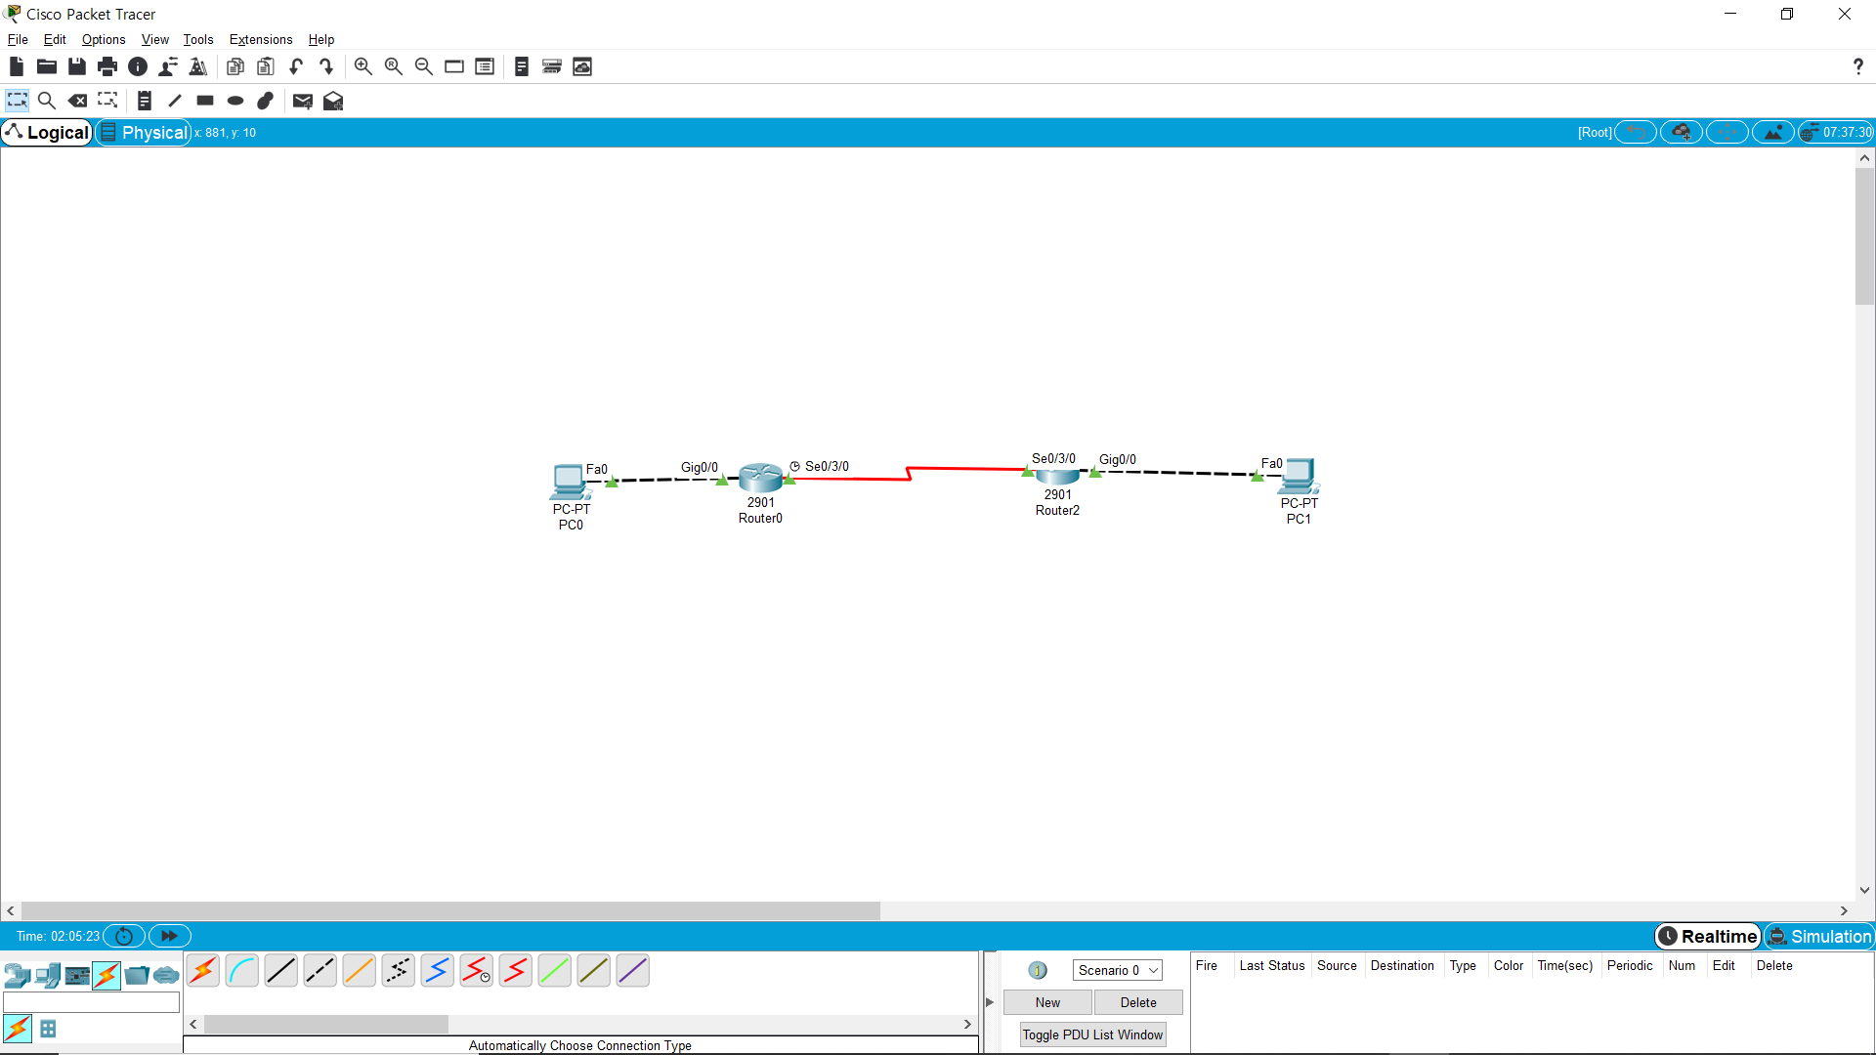Open the Options menu
1876x1055 pixels.
(104, 39)
